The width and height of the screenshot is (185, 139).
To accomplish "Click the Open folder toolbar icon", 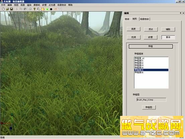I will [7, 9].
